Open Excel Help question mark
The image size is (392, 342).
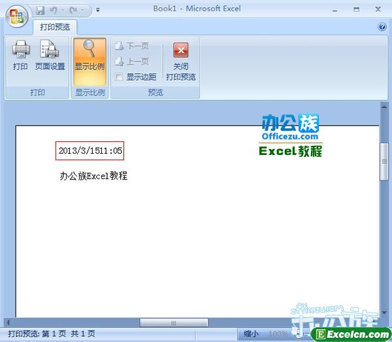[x=382, y=27]
